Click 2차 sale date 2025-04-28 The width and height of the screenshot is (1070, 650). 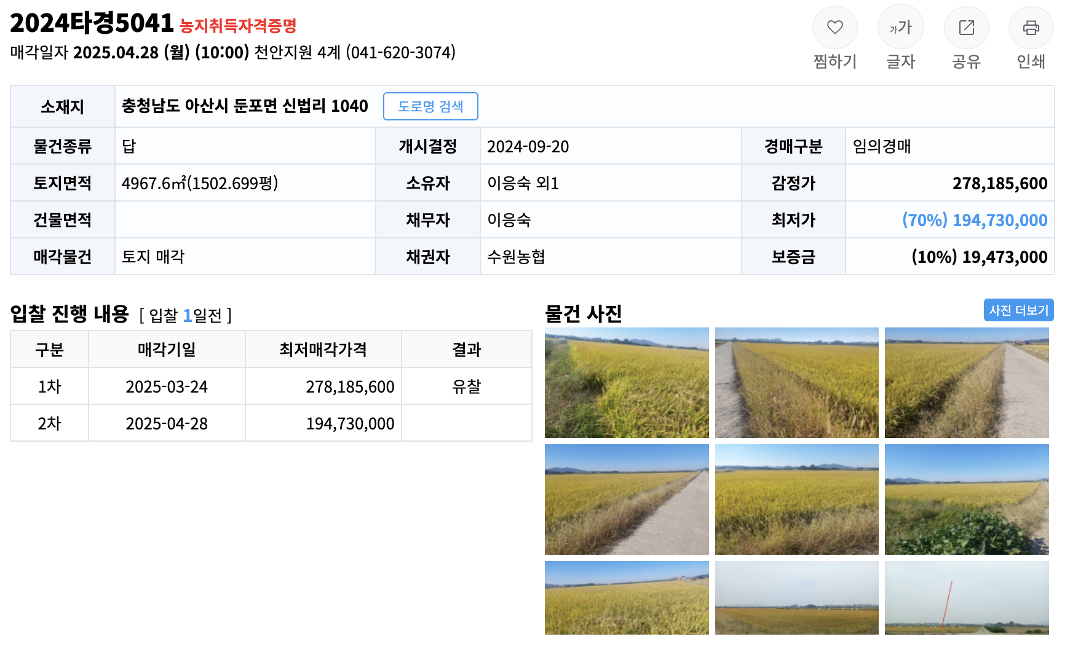coord(167,423)
